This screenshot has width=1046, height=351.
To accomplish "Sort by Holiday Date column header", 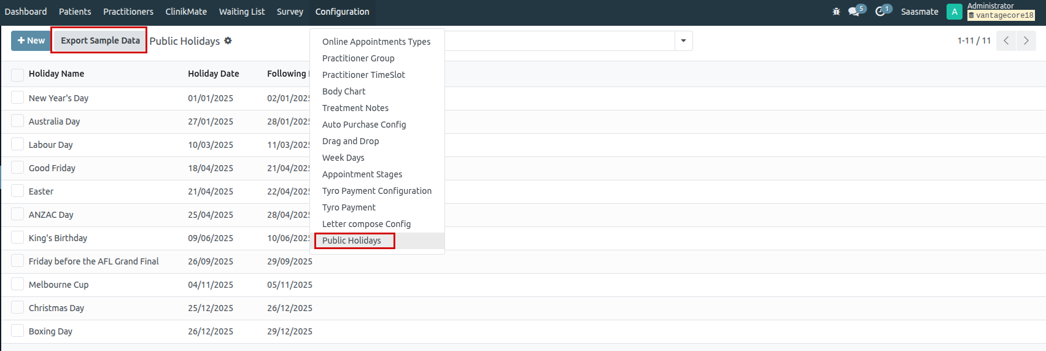I will click(x=213, y=74).
